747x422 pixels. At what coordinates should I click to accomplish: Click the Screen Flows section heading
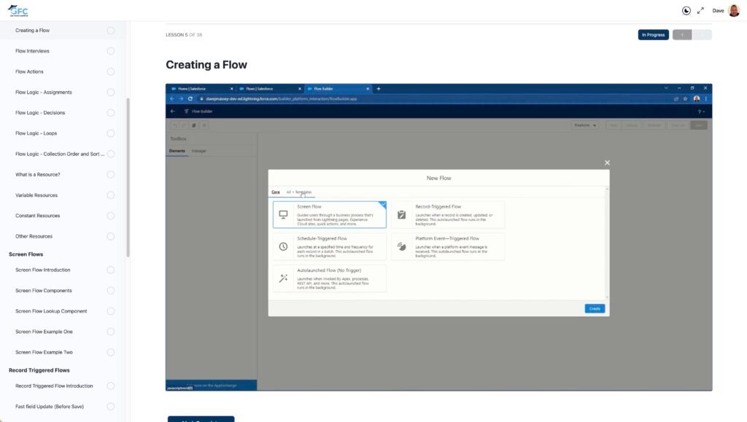click(x=26, y=254)
